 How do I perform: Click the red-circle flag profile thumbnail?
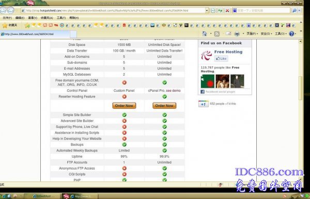pos(208,81)
